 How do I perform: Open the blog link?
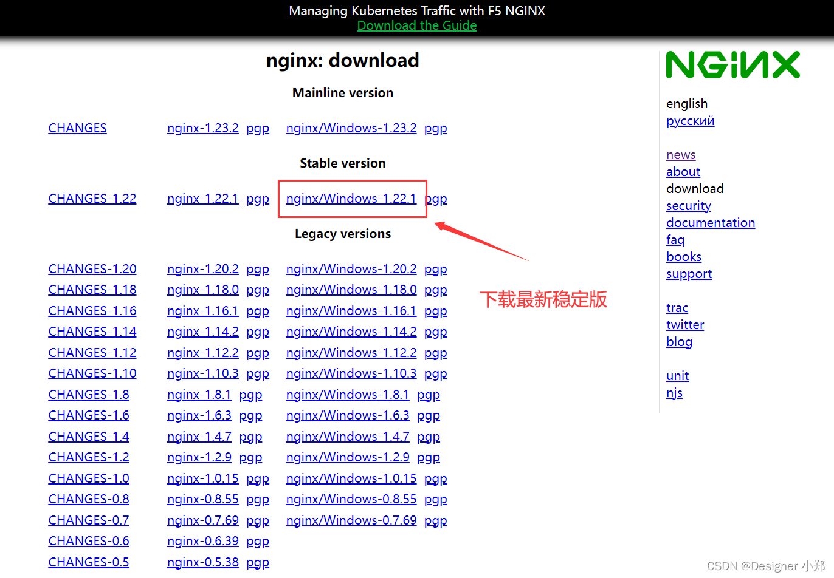[679, 342]
